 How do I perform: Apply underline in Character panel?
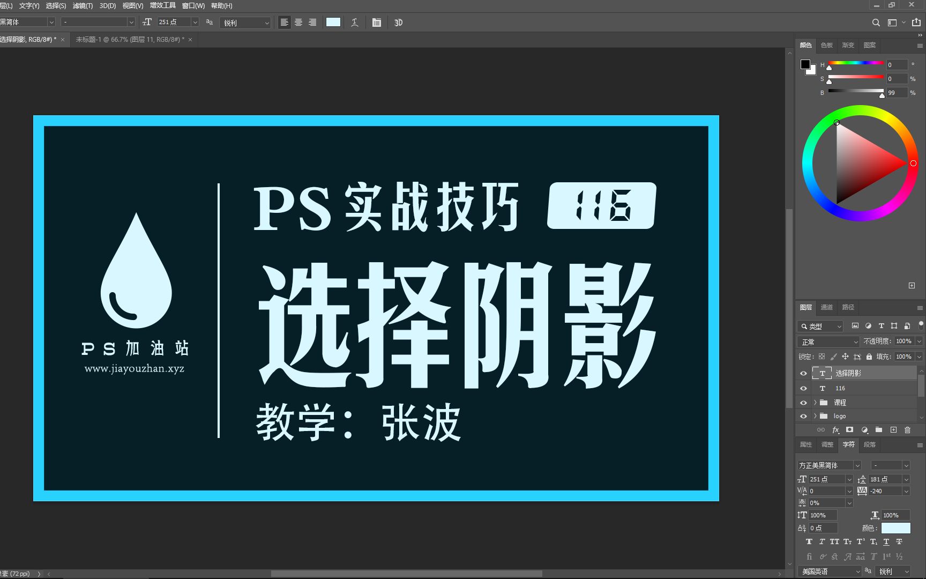click(886, 542)
